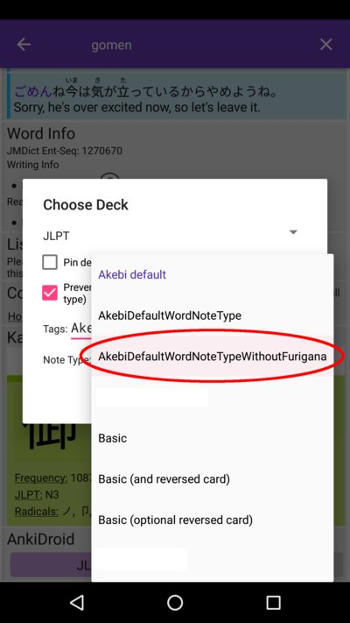Open the Frequency link
This screenshot has width=350, height=623.
[x=41, y=478]
